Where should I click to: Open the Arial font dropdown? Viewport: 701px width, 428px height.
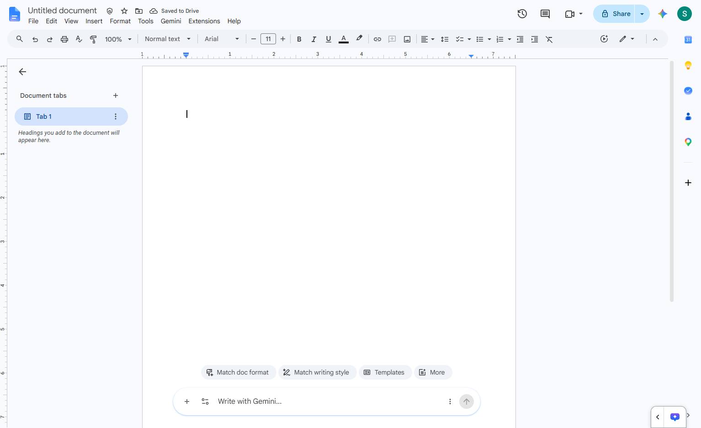coord(222,39)
